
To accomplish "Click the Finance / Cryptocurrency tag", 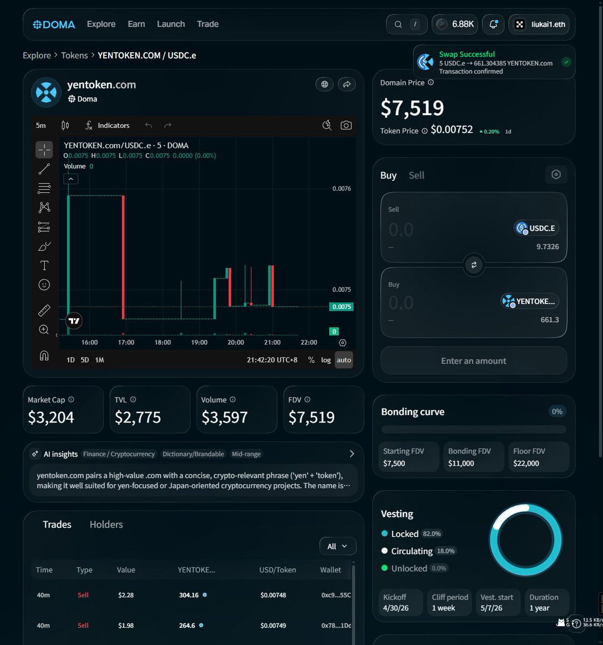I will point(119,454).
